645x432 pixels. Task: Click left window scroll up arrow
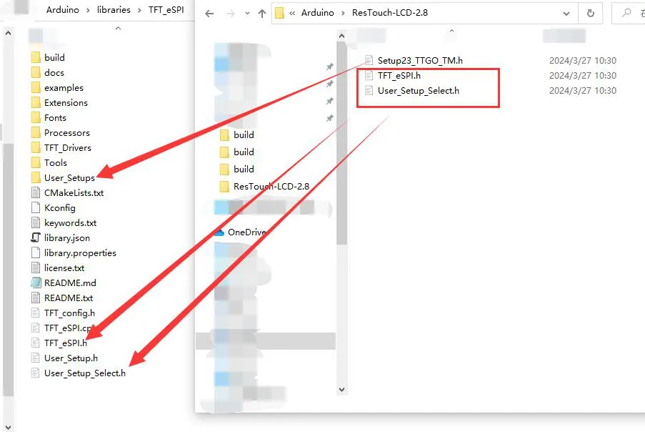tap(9, 34)
